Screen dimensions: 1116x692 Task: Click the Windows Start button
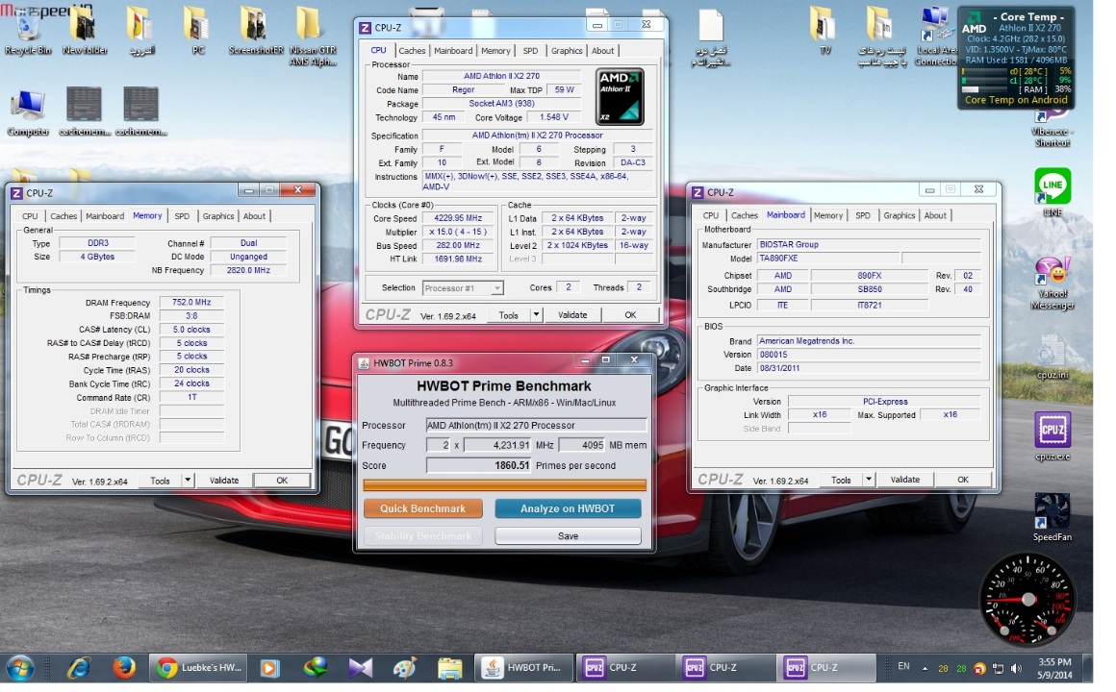20,668
